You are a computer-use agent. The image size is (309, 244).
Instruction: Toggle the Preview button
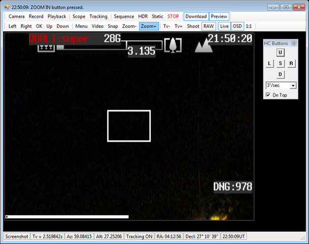219,16
